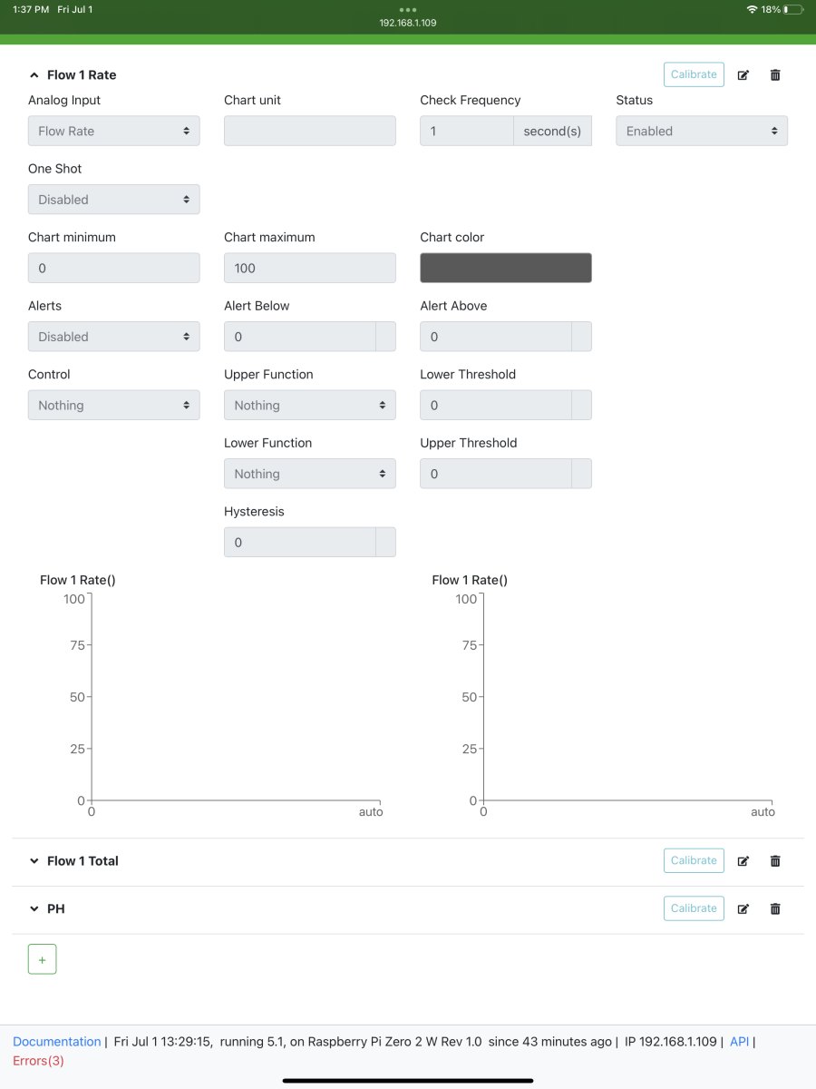Tap the three-dot multitasking icon at the top
The height and width of the screenshot is (1089, 816).
click(x=408, y=10)
